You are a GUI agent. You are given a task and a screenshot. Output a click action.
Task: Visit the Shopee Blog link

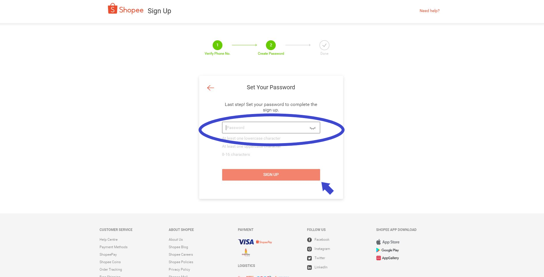coord(178,247)
